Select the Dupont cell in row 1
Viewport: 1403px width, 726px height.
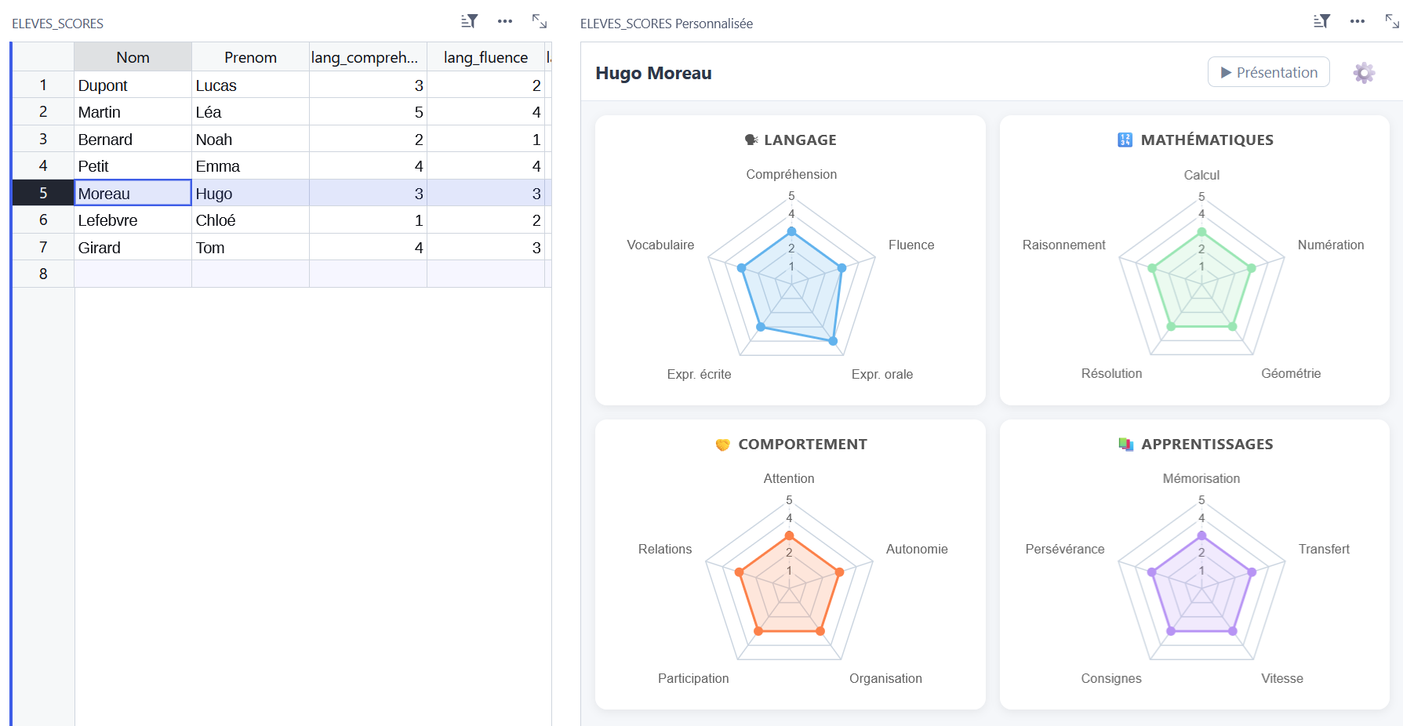click(133, 85)
